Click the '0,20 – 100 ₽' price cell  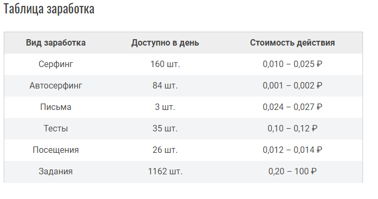[292, 171]
